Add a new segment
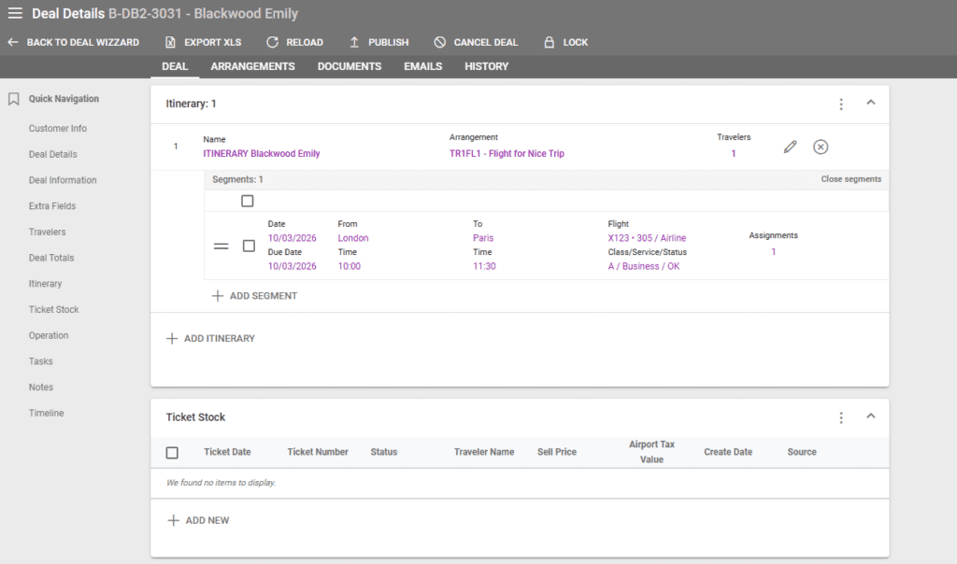This screenshot has height=564, width=957. [255, 296]
